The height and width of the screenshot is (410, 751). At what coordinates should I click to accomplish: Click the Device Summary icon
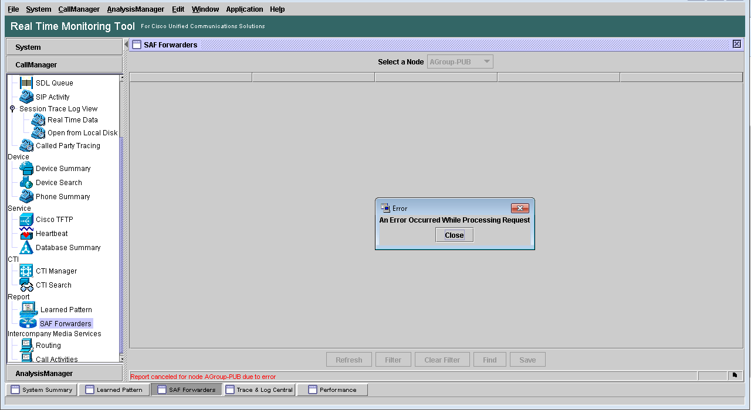point(26,168)
